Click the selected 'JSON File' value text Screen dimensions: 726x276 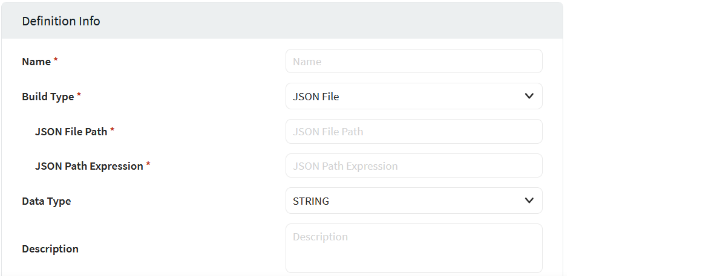click(x=316, y=97)
